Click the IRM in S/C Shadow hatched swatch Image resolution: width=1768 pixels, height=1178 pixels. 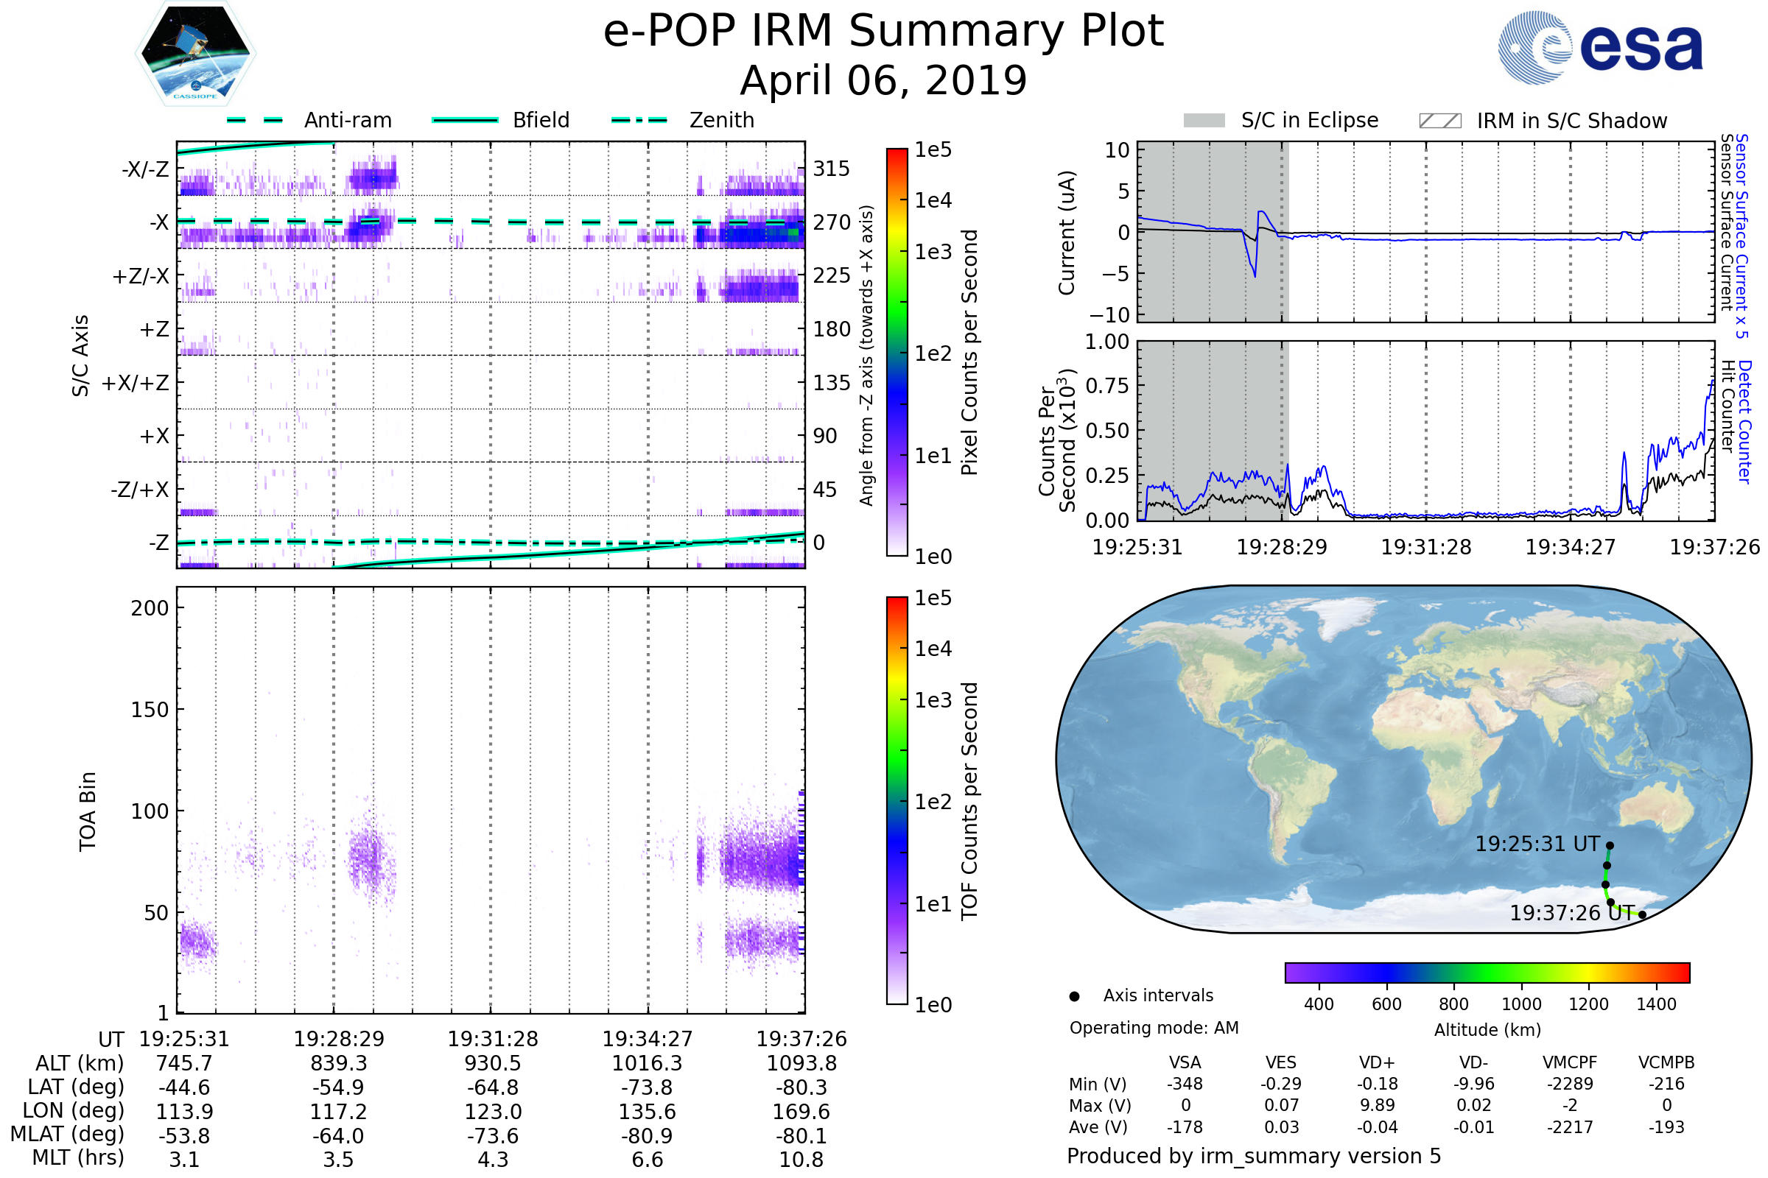tap(1439, 121)
